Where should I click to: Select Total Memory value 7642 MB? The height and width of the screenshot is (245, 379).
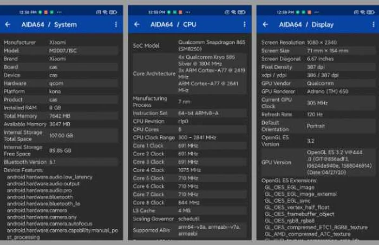pyautogui.click(x=60, y=116)
